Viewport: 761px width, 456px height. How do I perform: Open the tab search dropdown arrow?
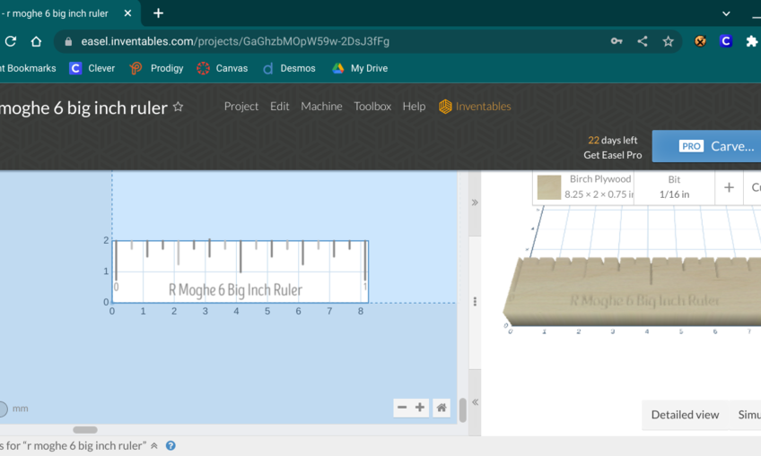pos(726,13)
